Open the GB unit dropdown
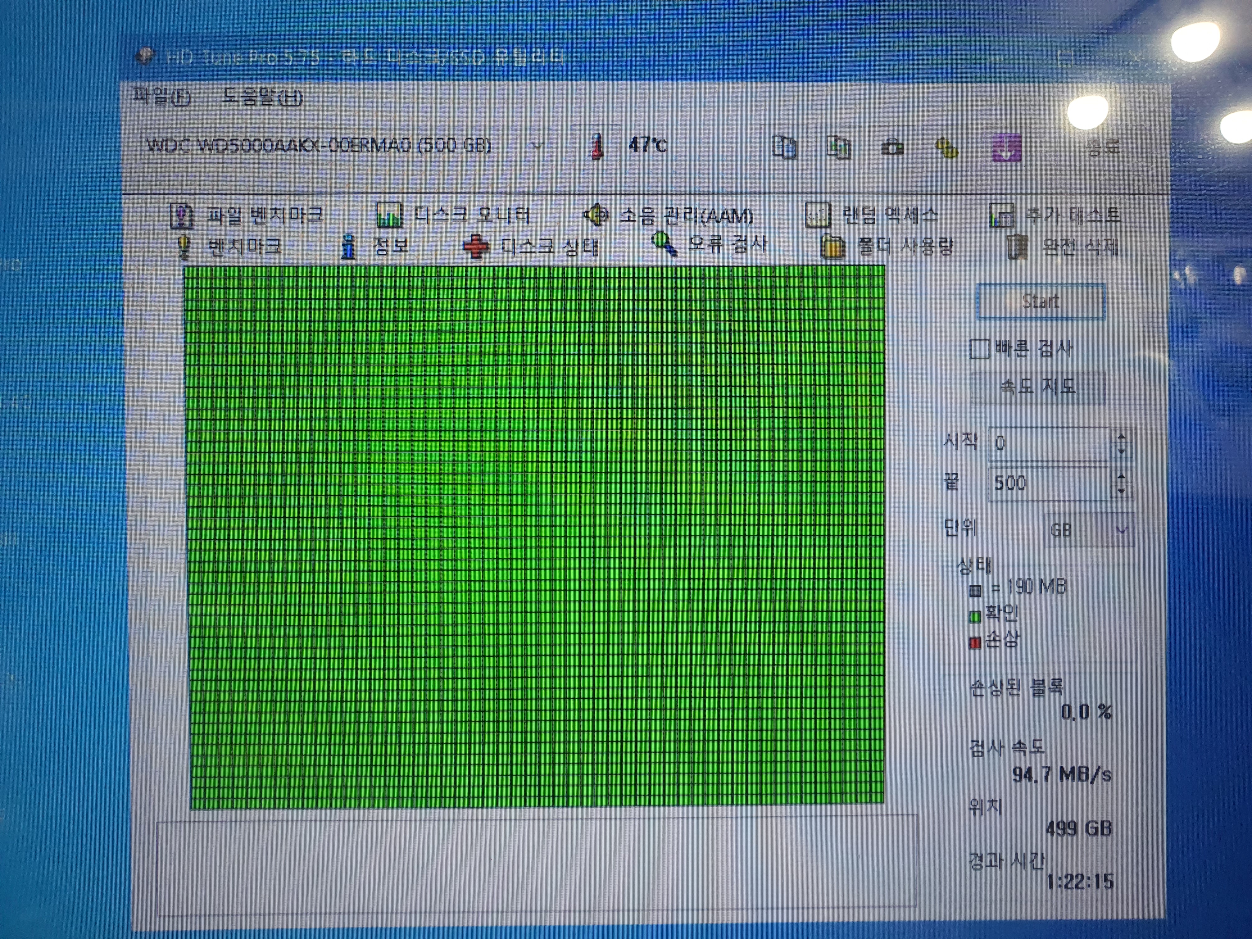1252x939 pixels. pyautogui.click(x=1089, y=530)
